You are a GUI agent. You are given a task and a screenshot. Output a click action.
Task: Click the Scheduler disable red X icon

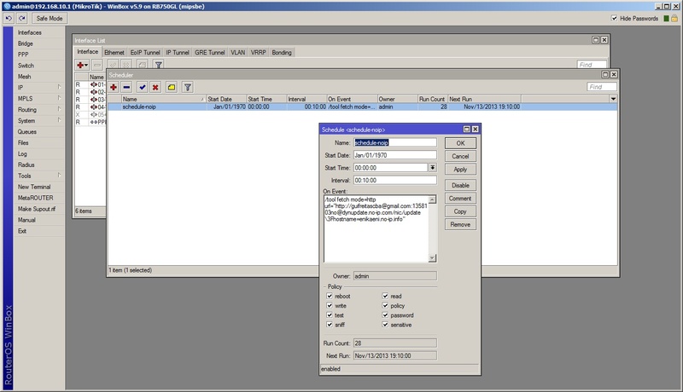coord(155,87)
